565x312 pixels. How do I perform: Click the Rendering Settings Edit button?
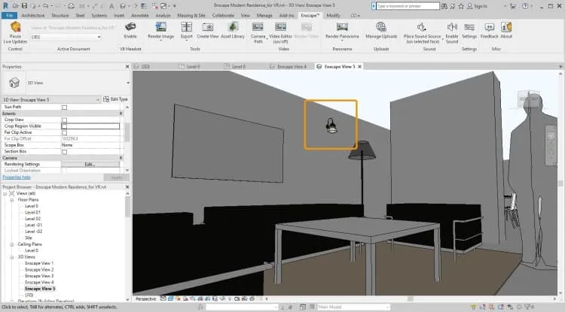pyautogui.click(x=90, y=164)
